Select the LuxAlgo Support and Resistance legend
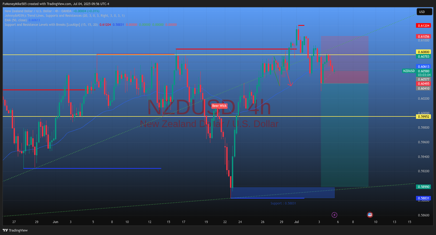This screenshot has width=436, height=235. click(x=51, y=25)
